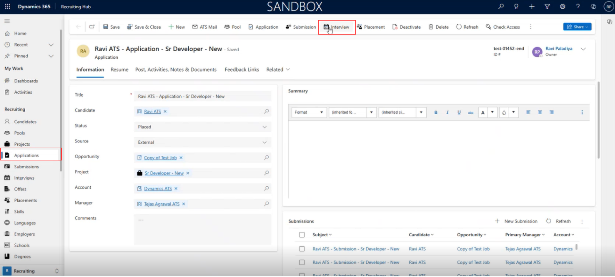The image size is (615, 277).
Task: Open record in new window icon
Action: tap(92, 27)
